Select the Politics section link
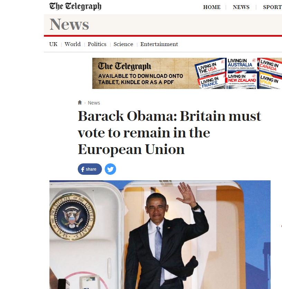Image resolution: width=282 pixels, height=289 pixels. tap(97, 44)
